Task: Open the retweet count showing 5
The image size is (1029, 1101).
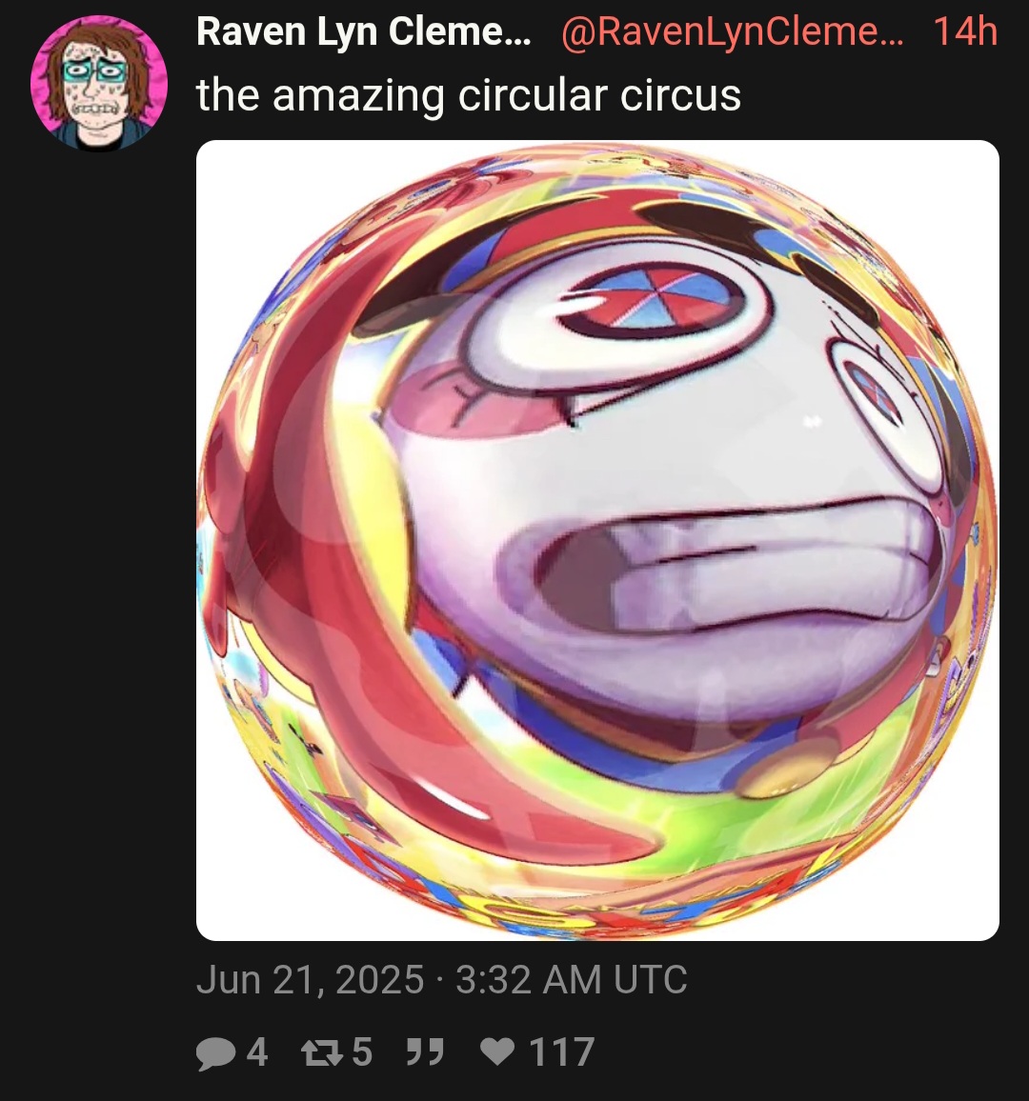Action: 362,1051
